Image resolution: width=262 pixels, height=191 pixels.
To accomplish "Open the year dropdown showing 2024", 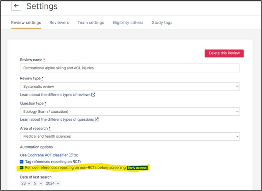I will pyautogui.click(x=53, y=183).
